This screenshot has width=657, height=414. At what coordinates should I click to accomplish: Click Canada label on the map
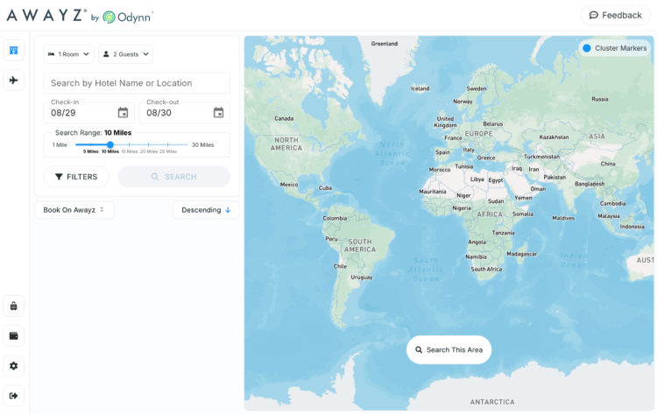[x=284, y=118]
